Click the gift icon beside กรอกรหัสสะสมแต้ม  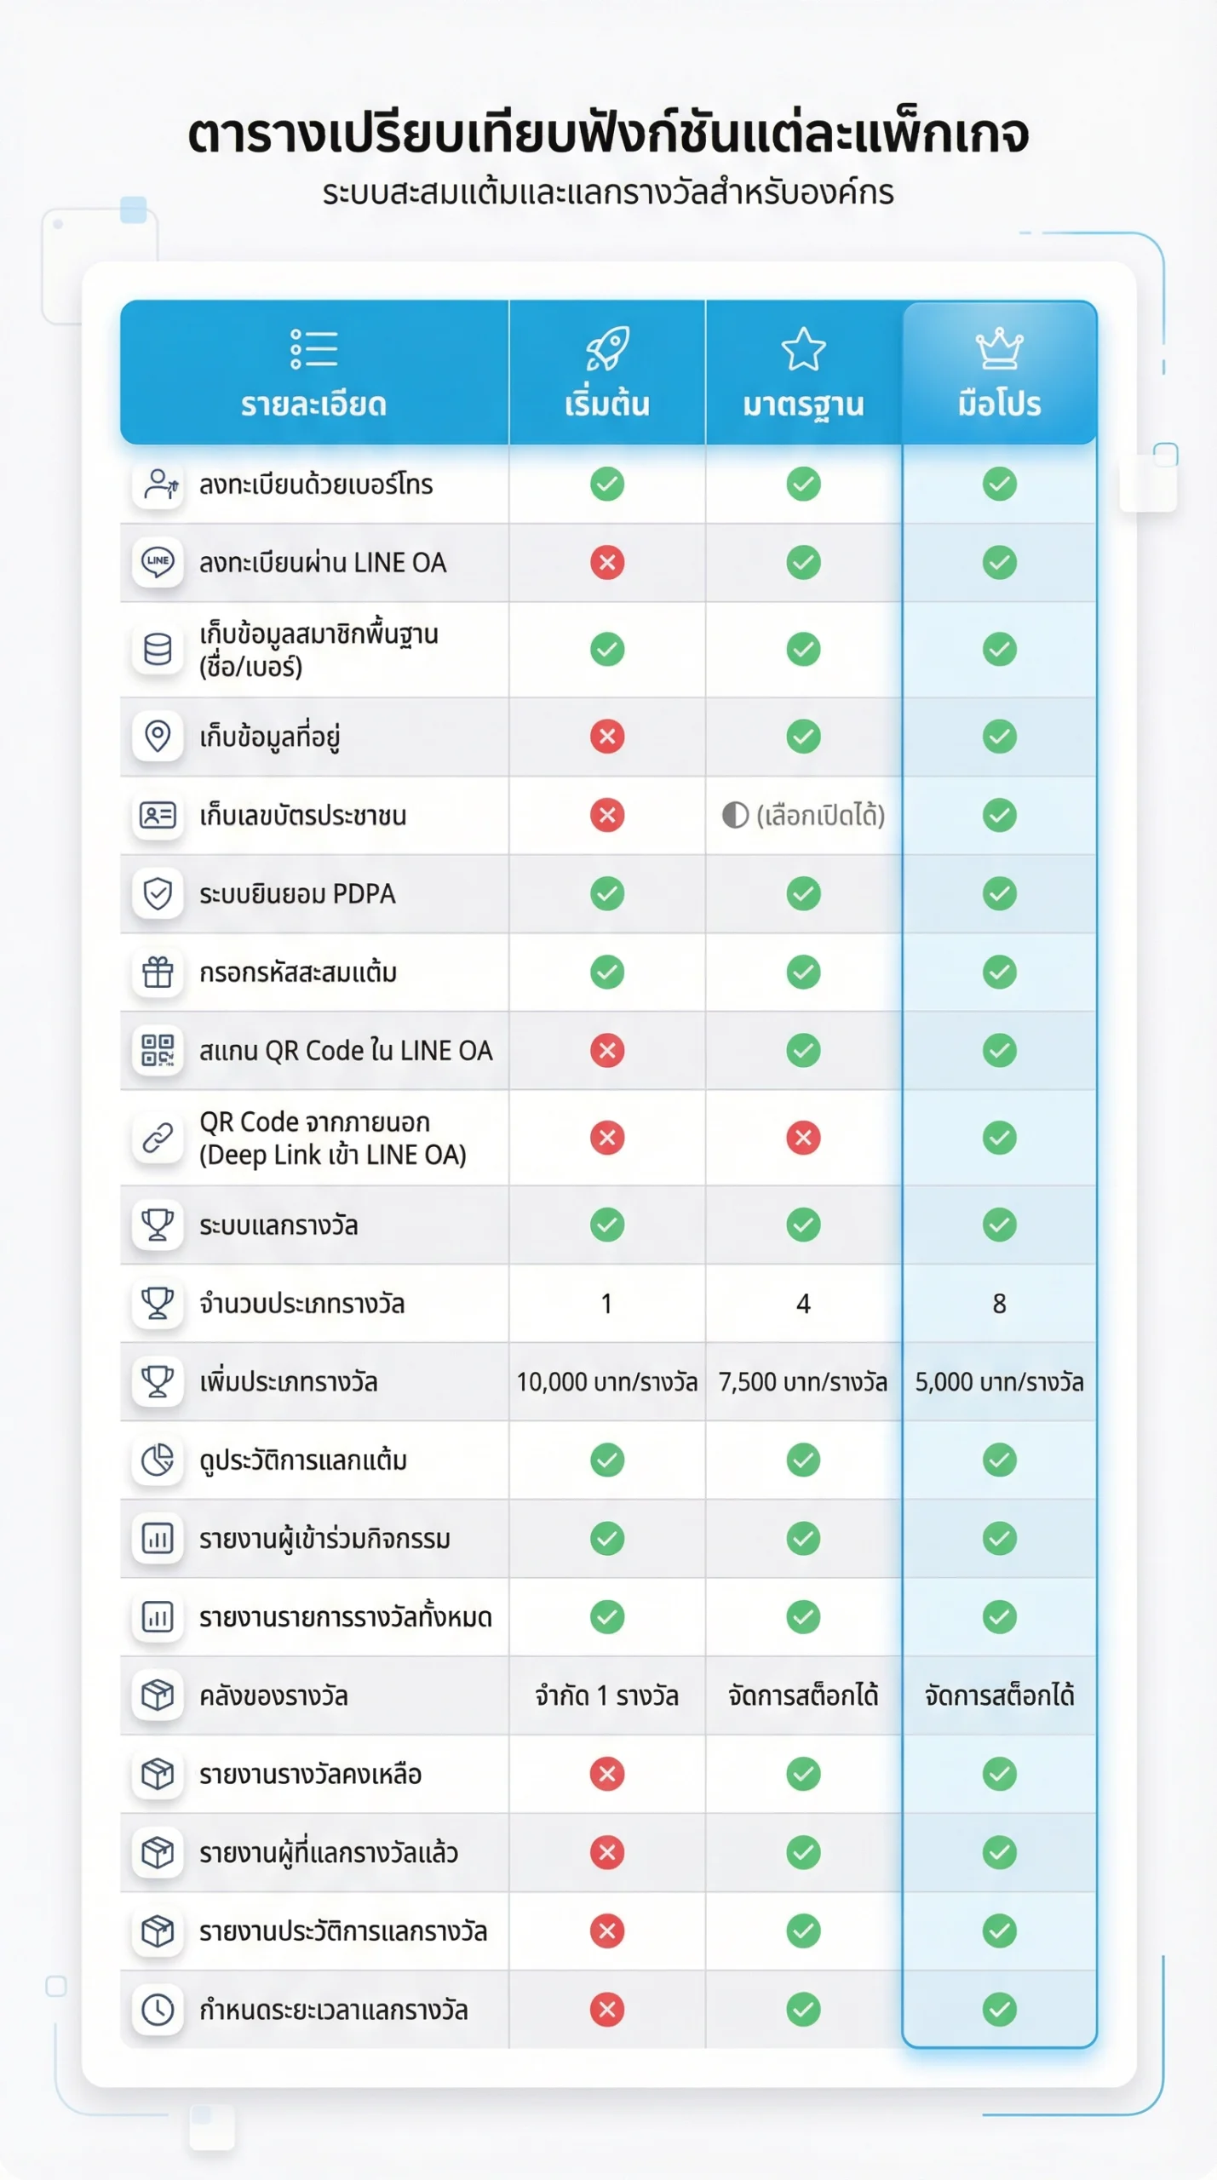158,972
